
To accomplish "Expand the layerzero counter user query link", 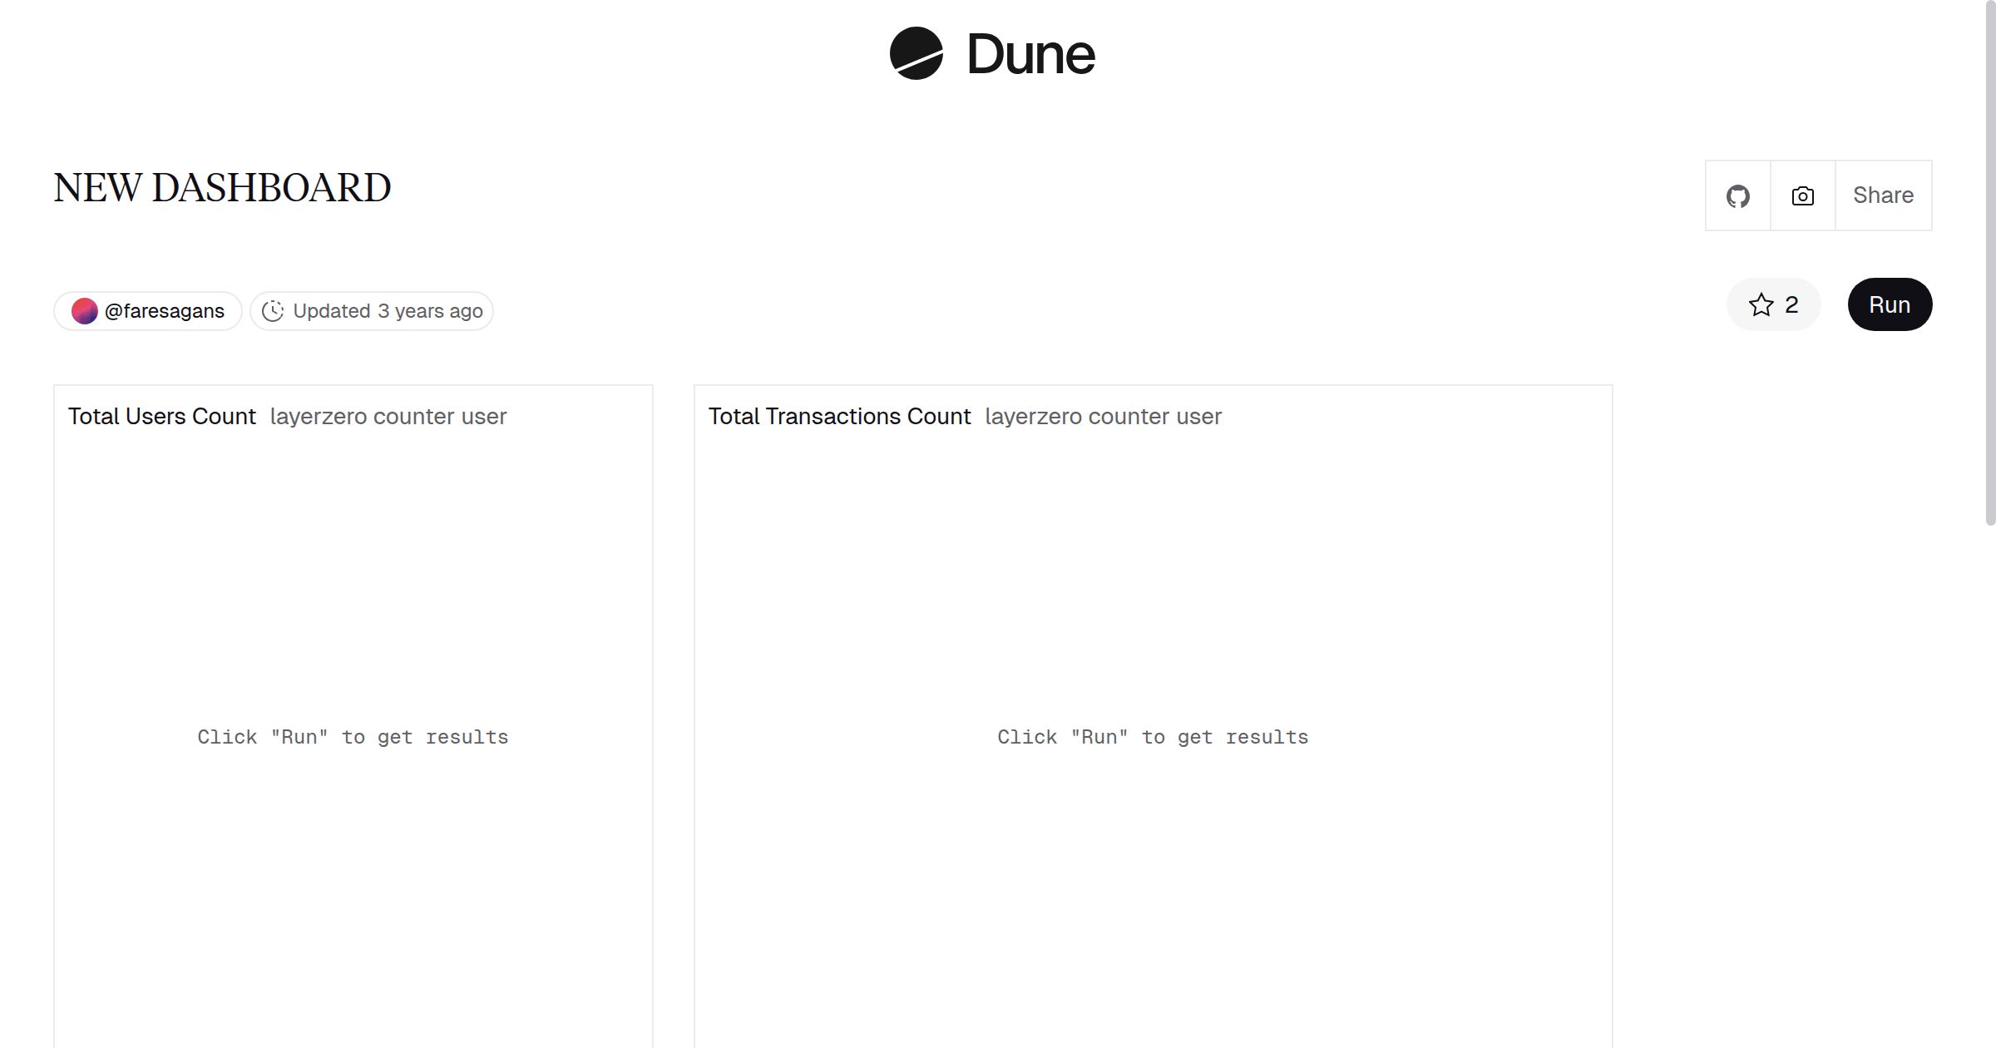I will pos(388,416).
